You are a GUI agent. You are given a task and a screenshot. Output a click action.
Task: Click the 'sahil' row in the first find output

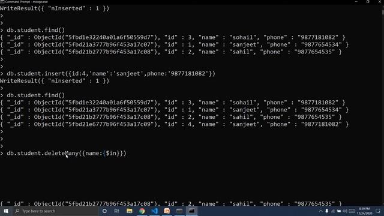[171, 52]
